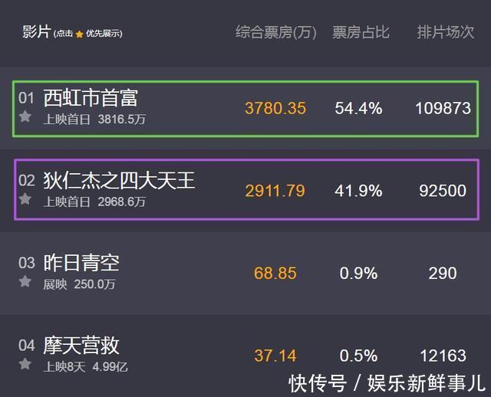
Task: Open the 摩天营救 movie title
Action: [x=81, y=346]
